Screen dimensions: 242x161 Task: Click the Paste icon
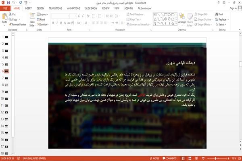click(4, 17)
